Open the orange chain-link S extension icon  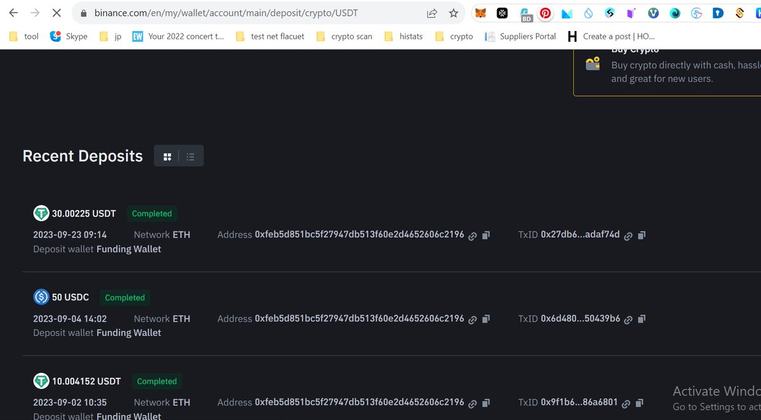[x=739, y=13]
